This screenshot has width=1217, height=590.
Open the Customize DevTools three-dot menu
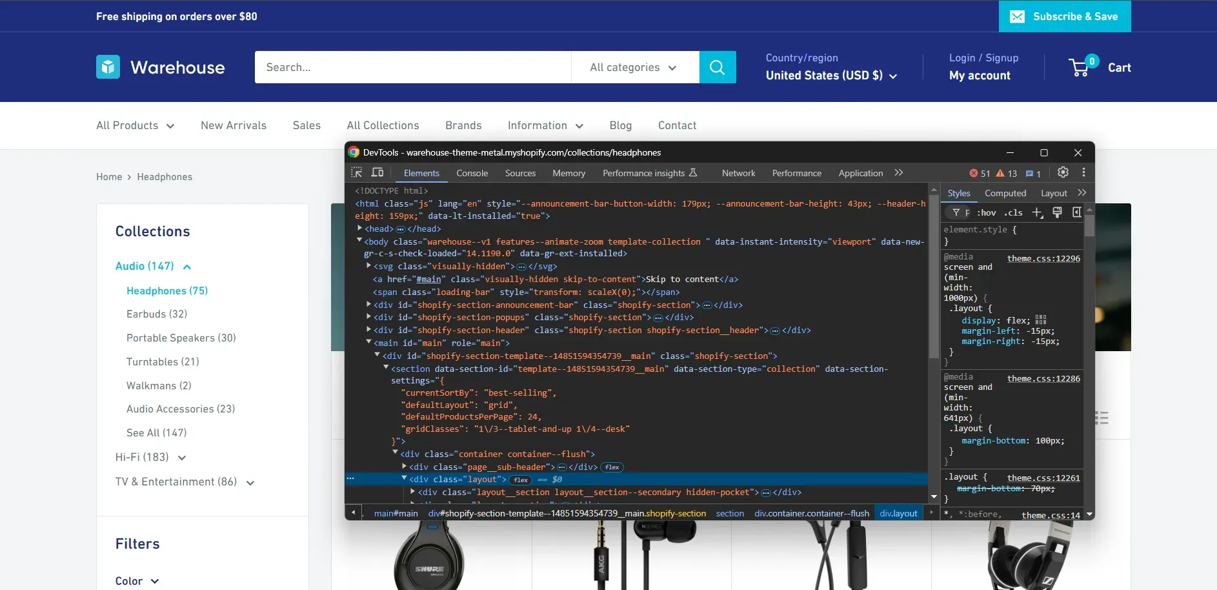1083,172
